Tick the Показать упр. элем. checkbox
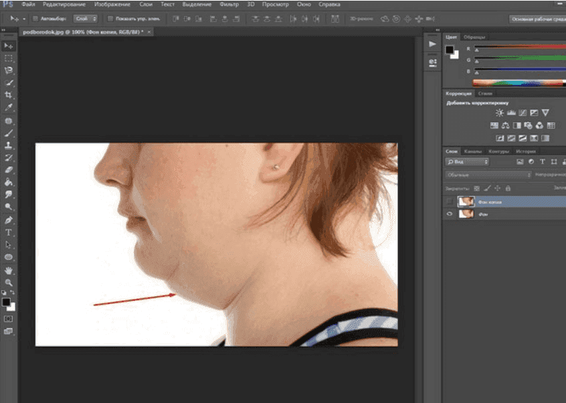 point(110,19)
